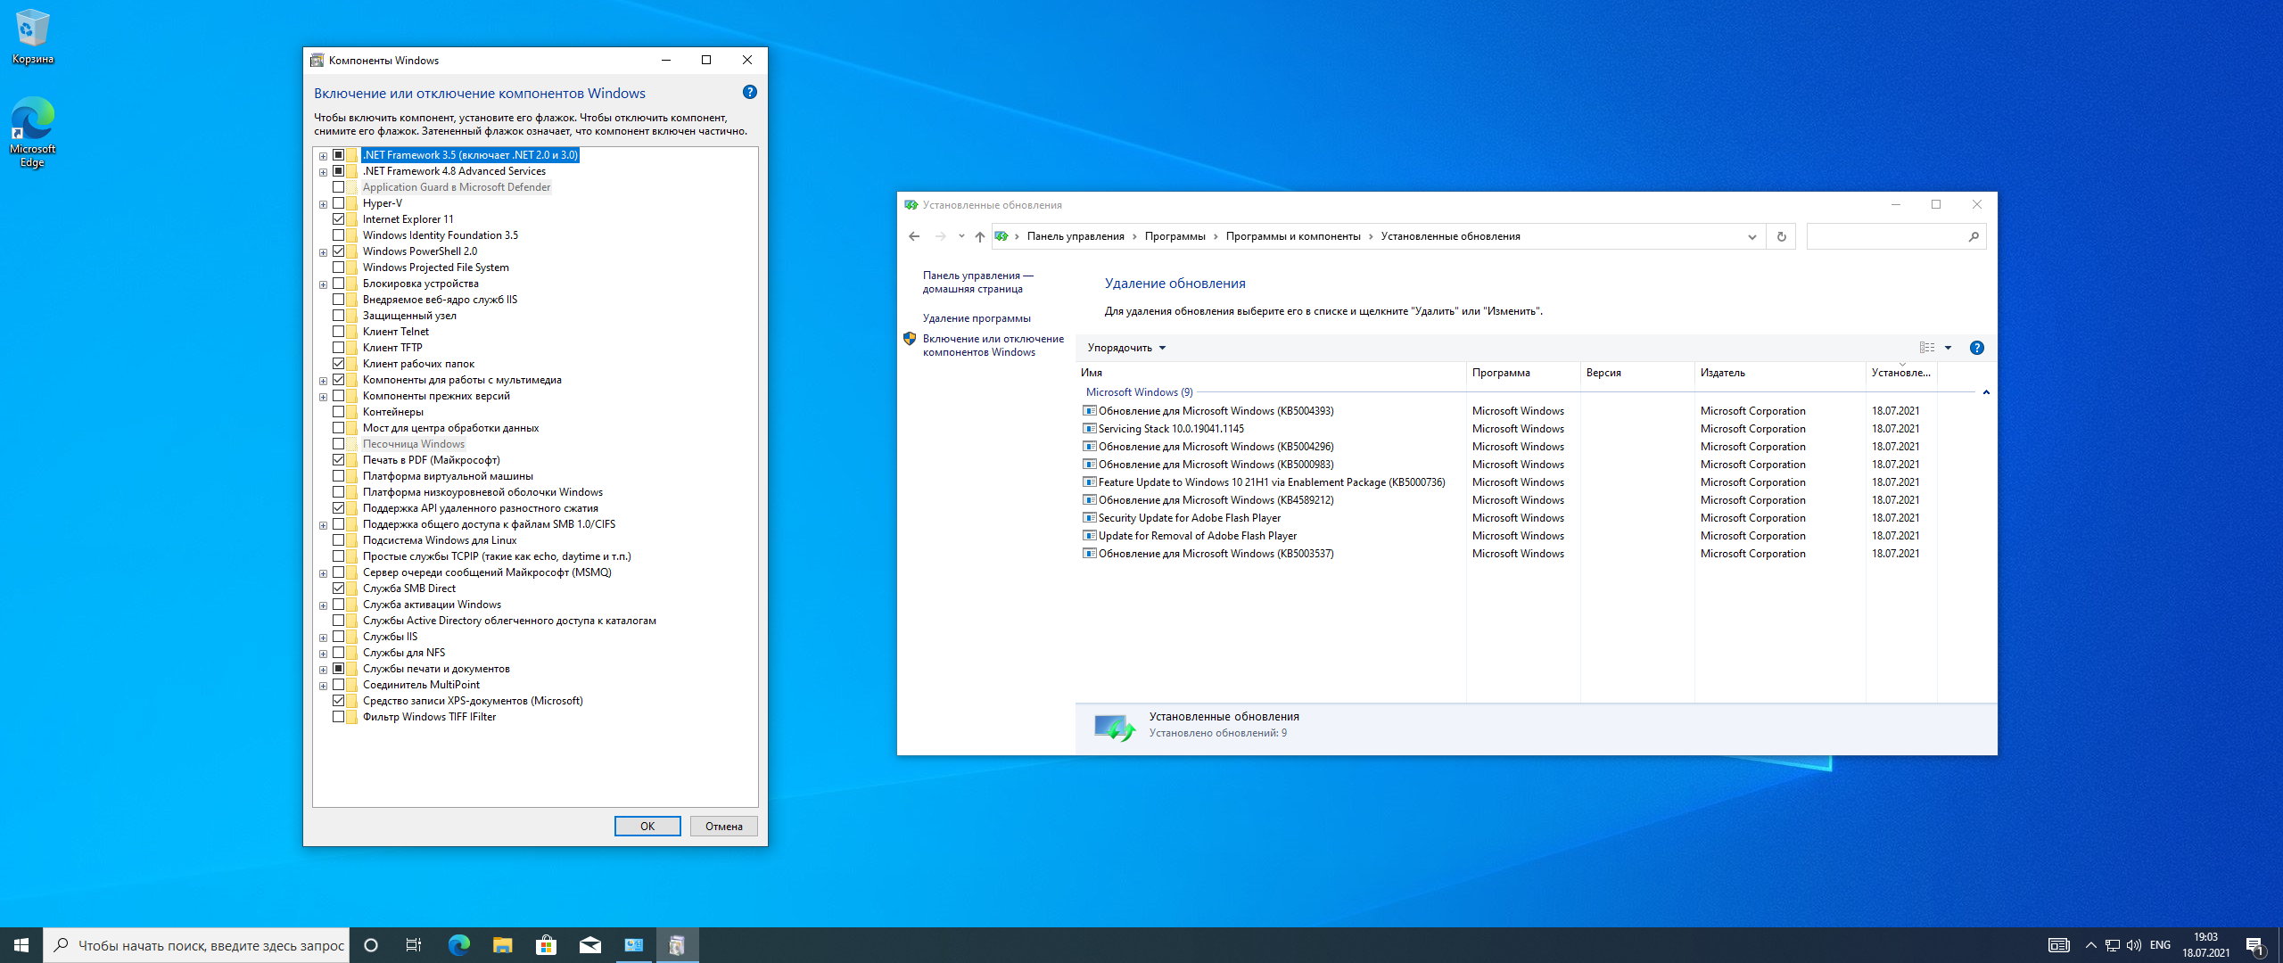
Task: Confirm with OK button
Action: [647, 827]
